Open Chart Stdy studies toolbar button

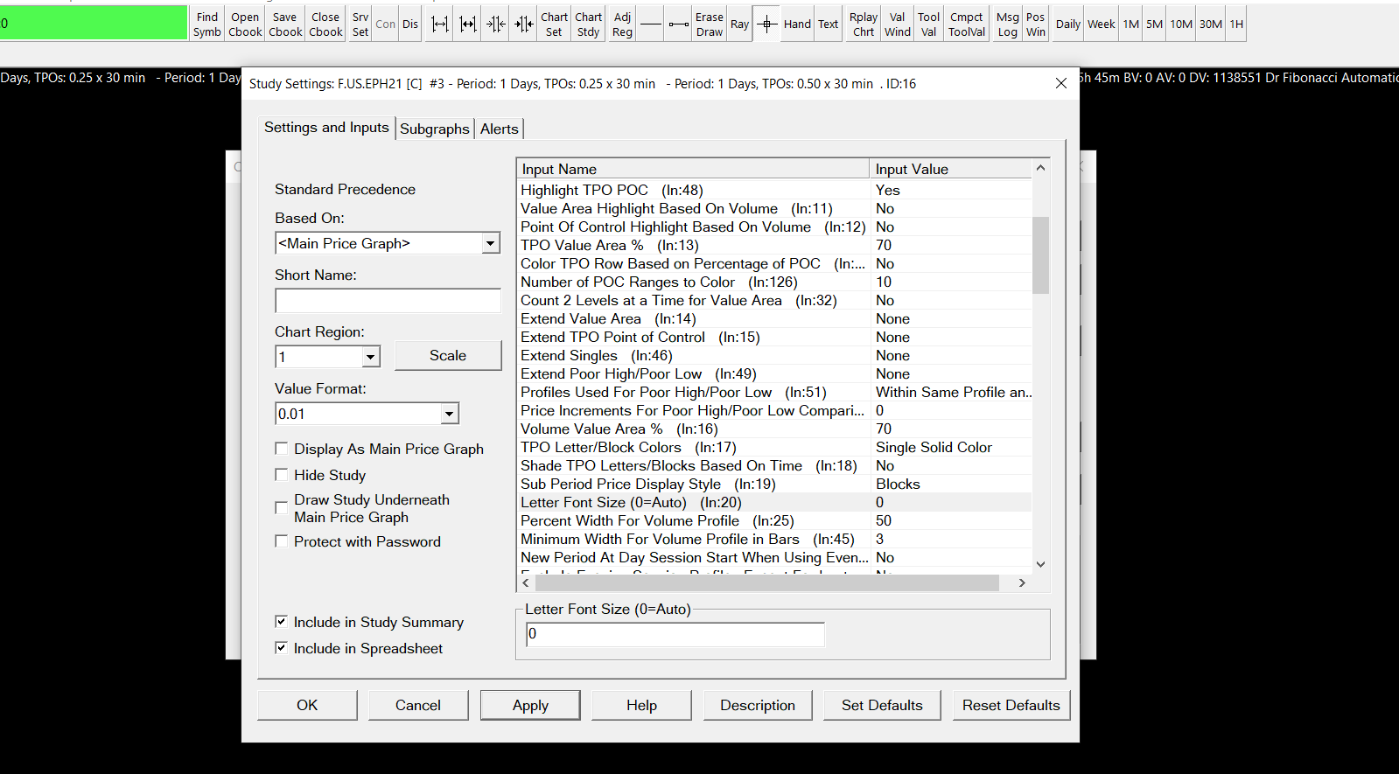tap(588, 24)
